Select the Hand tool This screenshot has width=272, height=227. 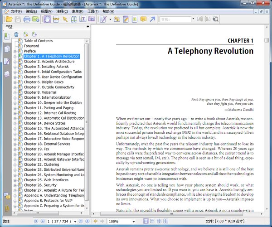(x=47, y=19)
